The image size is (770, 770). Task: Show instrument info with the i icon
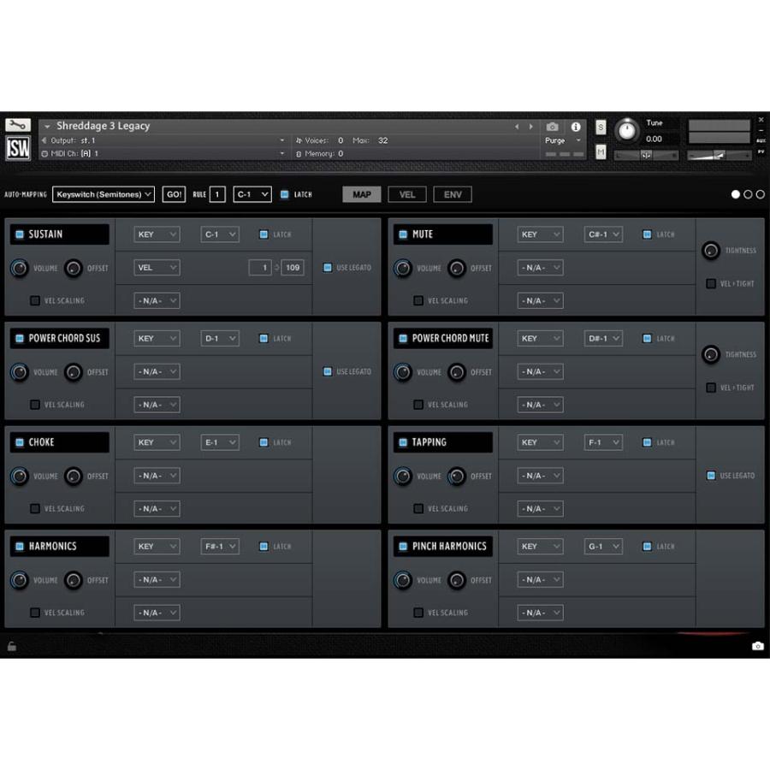(x=576, y=127)
